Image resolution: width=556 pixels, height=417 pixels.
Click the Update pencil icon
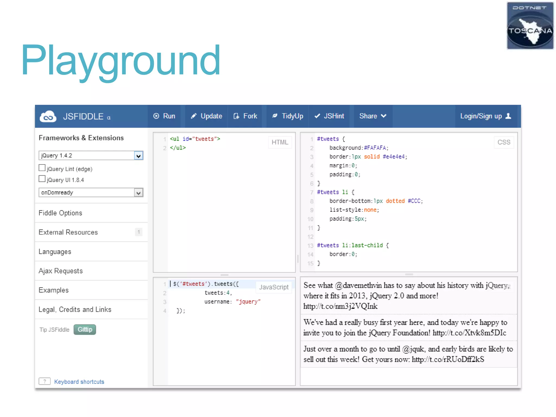pyautogui.click(x=194, y=116)
